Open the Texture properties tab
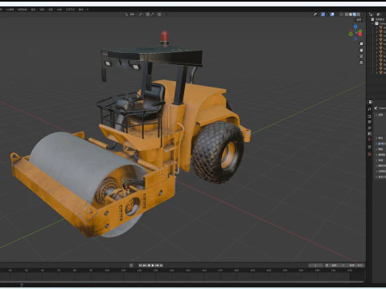Viewport: 386px width, 289px height. click(369, 154)
